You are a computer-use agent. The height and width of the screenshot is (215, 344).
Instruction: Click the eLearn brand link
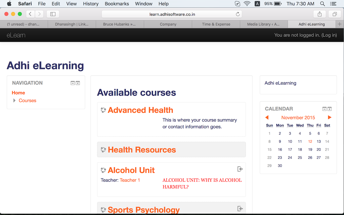pos(16,35)
